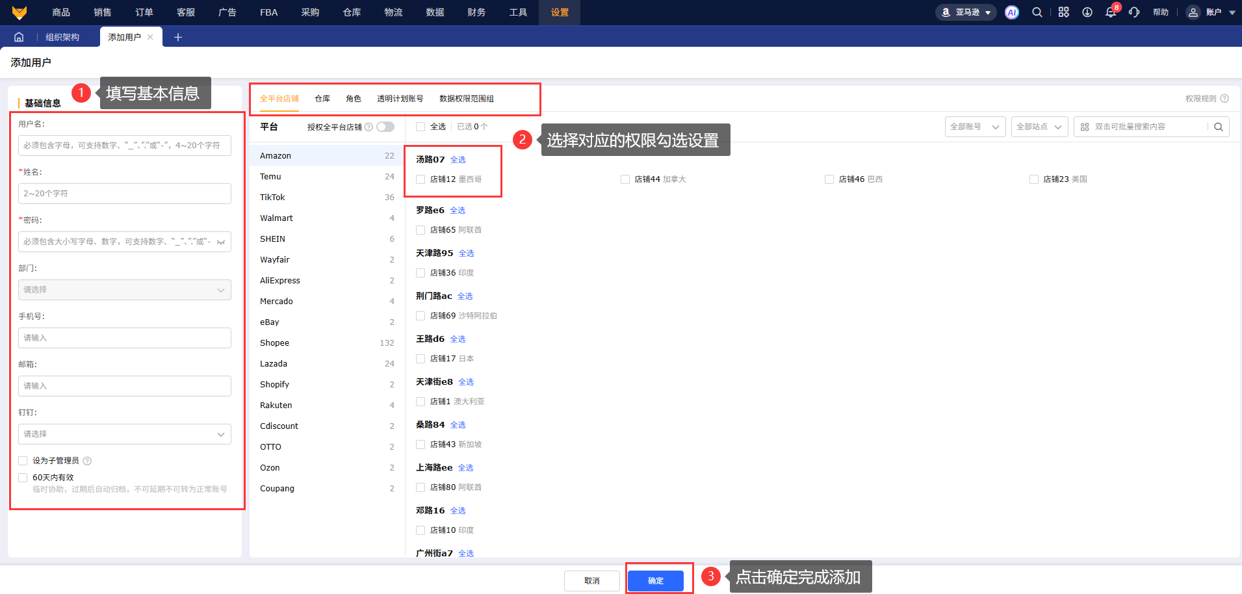
Task: Switch to the 透明计划账号 tab
Action: pyautogui.click(x=400, y=99)
